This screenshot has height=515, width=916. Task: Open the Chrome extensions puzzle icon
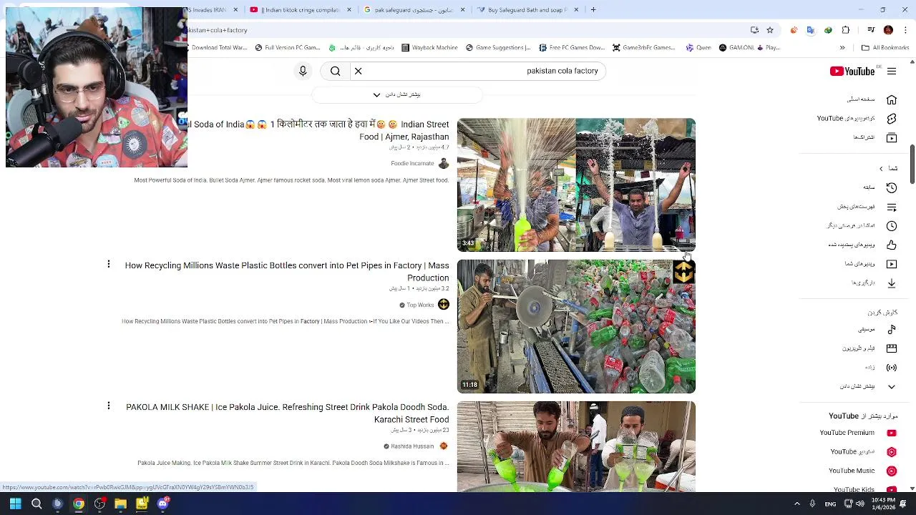tap(846, 30)
